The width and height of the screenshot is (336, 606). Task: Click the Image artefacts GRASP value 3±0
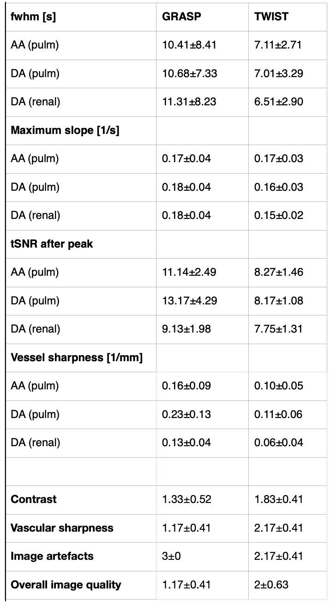point(171,556)
